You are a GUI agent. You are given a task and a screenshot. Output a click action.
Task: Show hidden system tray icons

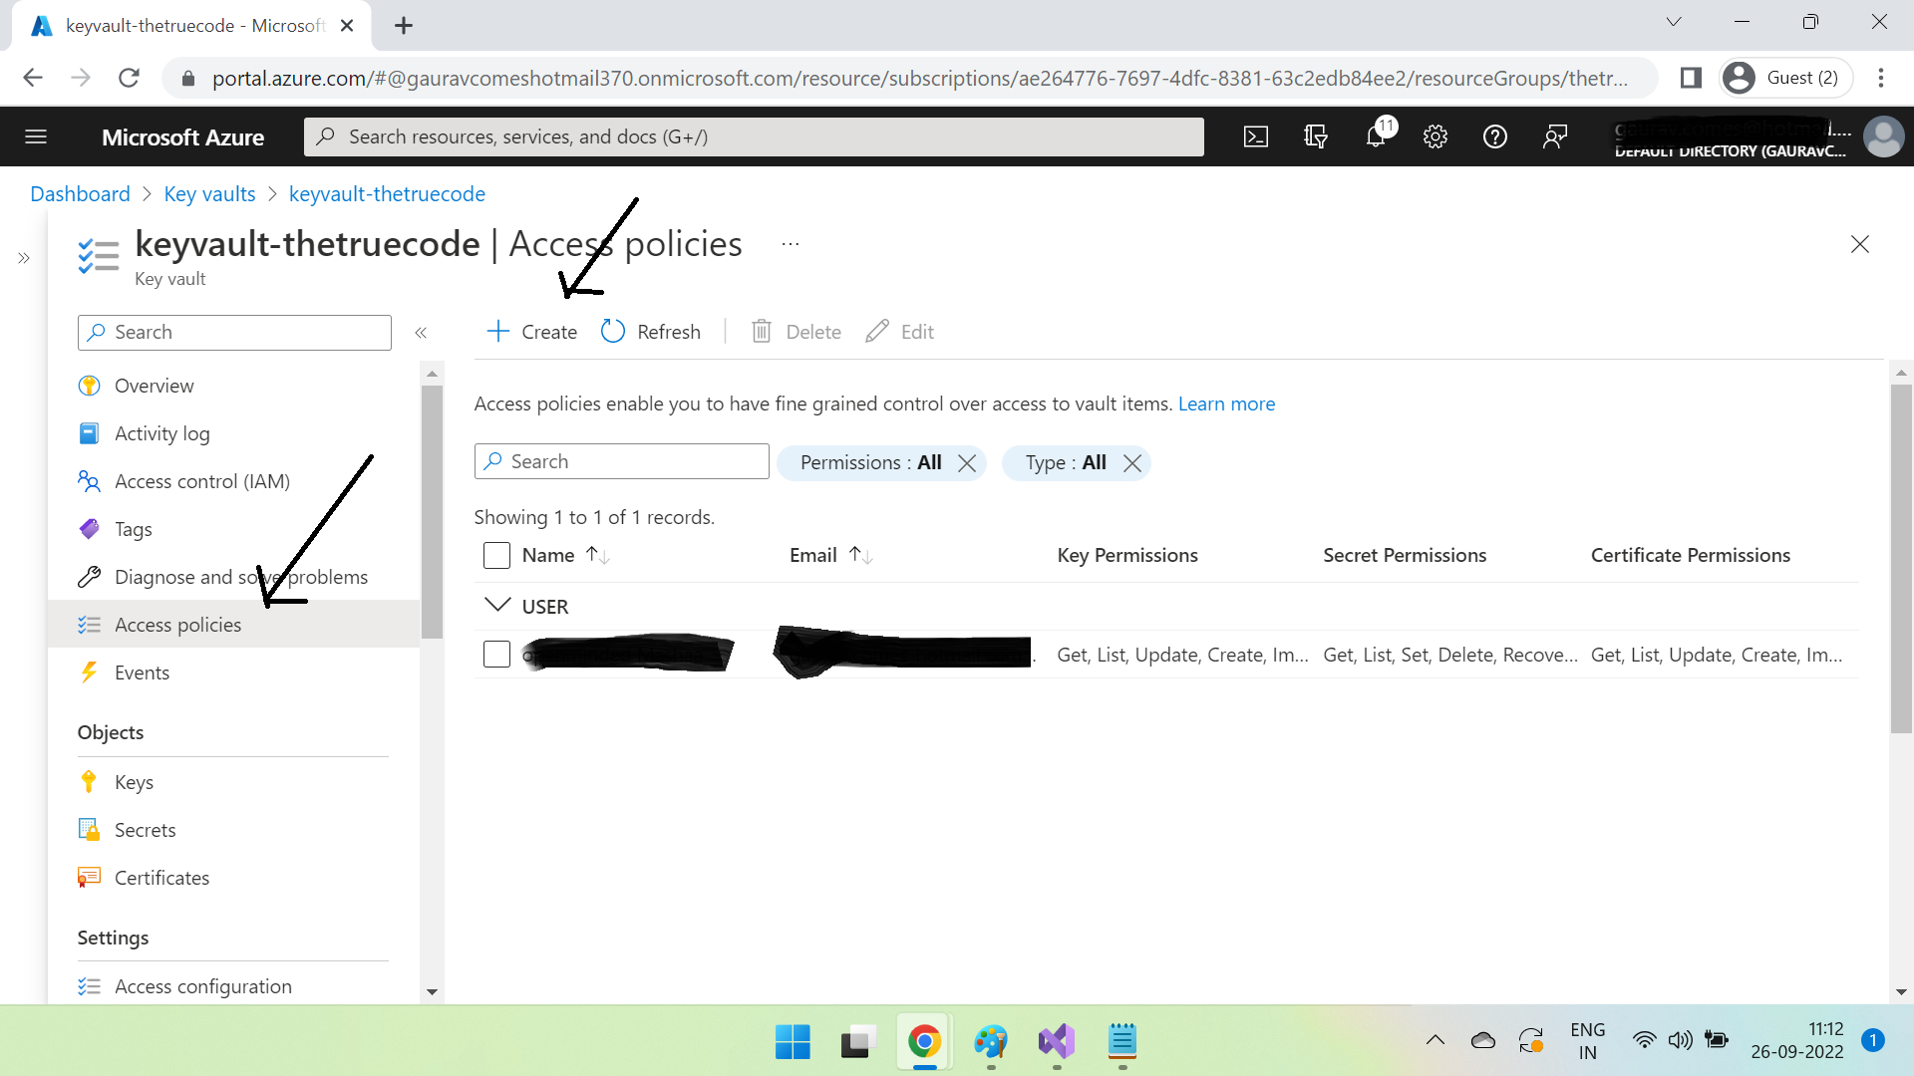1435,1040
